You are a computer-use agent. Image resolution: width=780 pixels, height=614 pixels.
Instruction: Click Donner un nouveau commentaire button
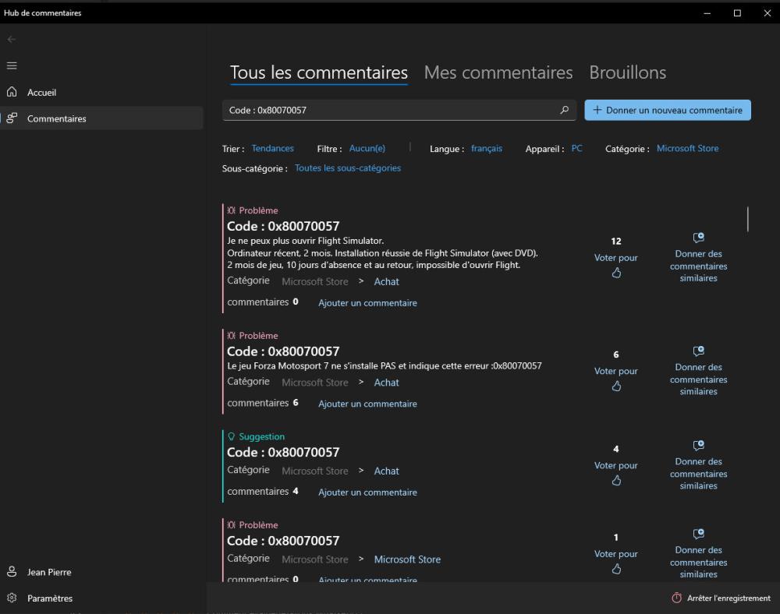tap(668, 111)
